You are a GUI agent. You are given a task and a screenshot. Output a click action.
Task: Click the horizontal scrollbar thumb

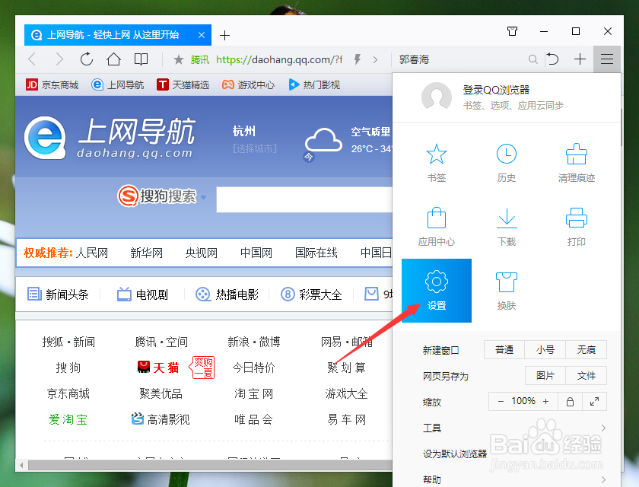pos(210,465)
